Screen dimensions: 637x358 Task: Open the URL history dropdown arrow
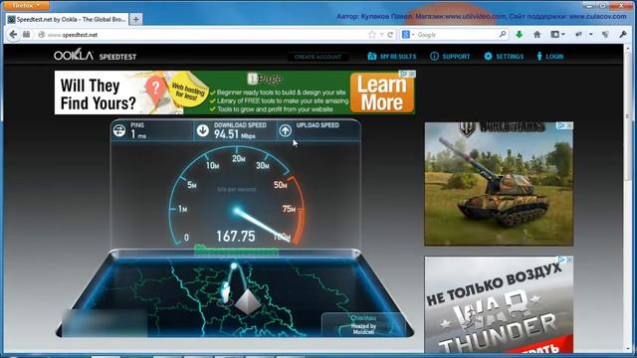tap(381, 35)
